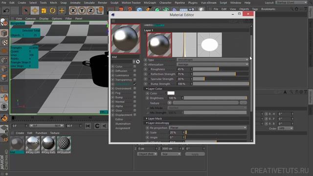Select the Move tool
Screen dimensions: 313x176
coord(35,11)
